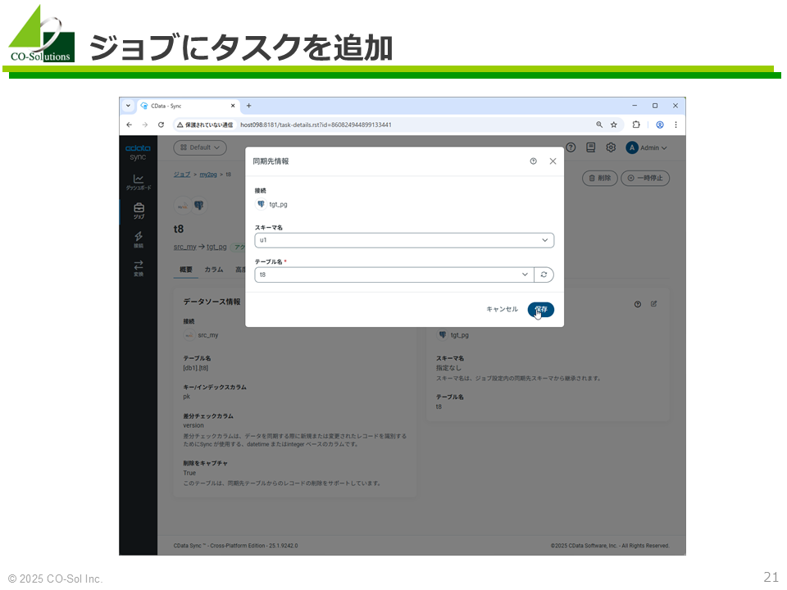Open the 接続 lightning icon in sidebar

pos(139,238)
